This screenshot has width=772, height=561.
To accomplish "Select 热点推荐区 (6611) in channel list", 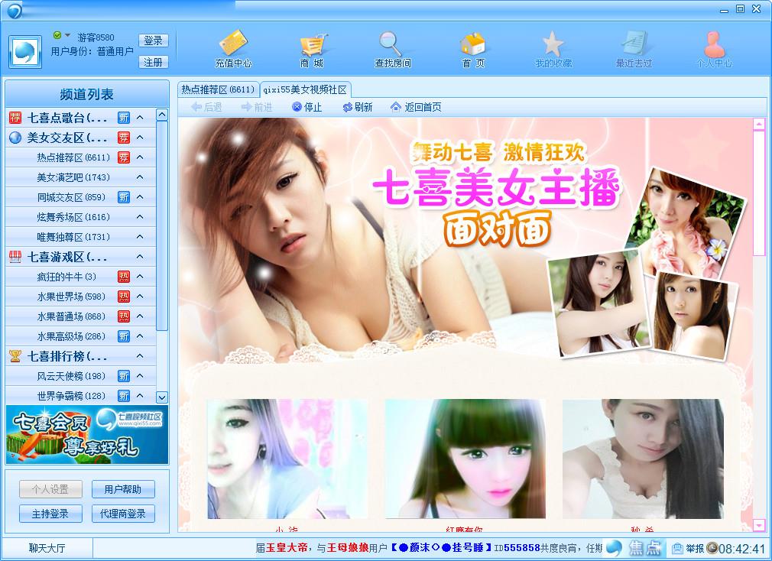I will pos(80,157).
